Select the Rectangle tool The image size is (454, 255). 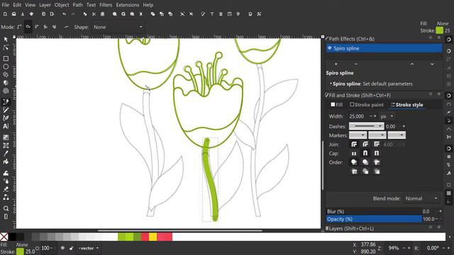(x=6, y=58)
